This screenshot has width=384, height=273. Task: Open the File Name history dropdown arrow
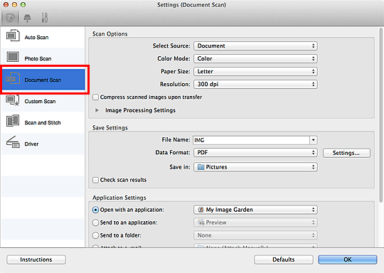(x=314, y=140)
